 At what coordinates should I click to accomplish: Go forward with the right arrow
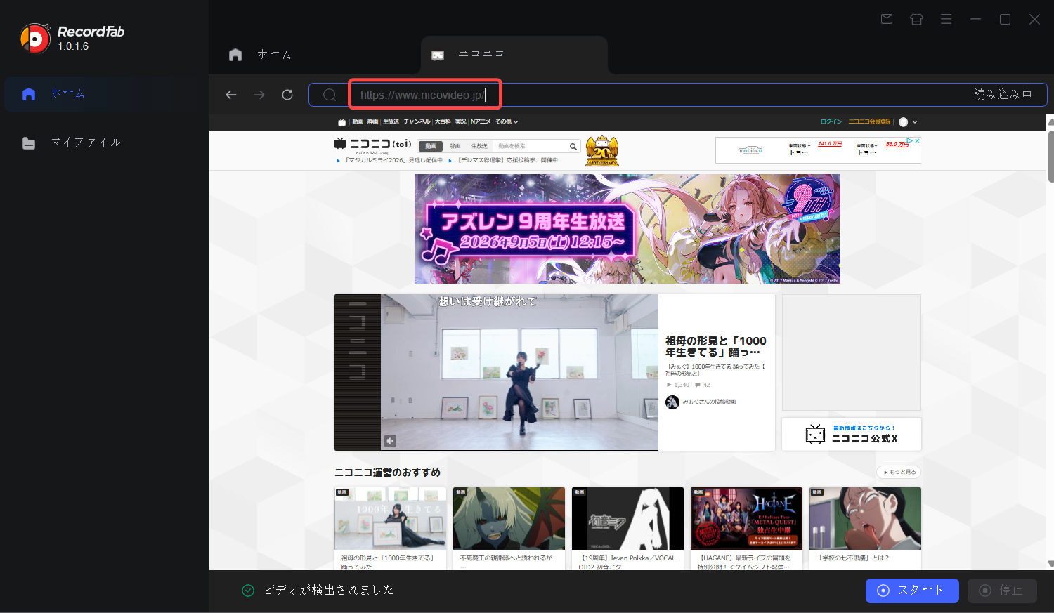coord(259,95)
